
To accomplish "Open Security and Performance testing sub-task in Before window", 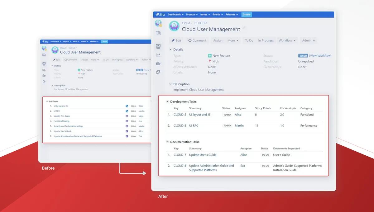I will [x=68, y=126].
